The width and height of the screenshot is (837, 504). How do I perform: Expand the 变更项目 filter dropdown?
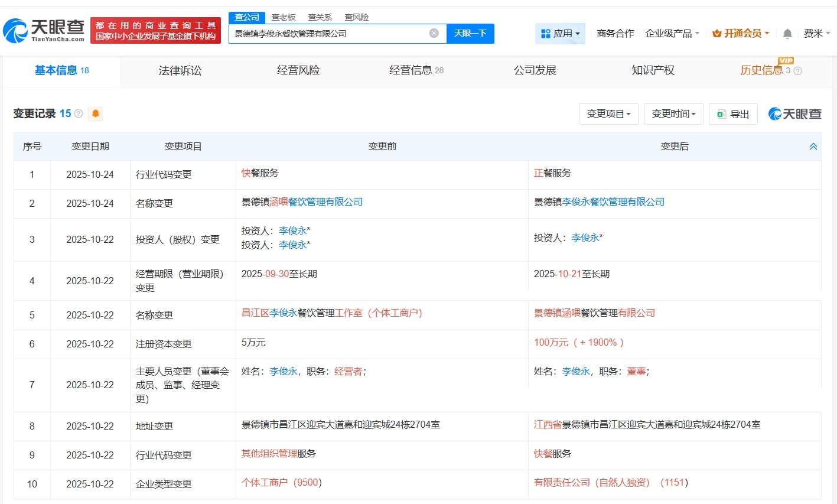[608, 114]
